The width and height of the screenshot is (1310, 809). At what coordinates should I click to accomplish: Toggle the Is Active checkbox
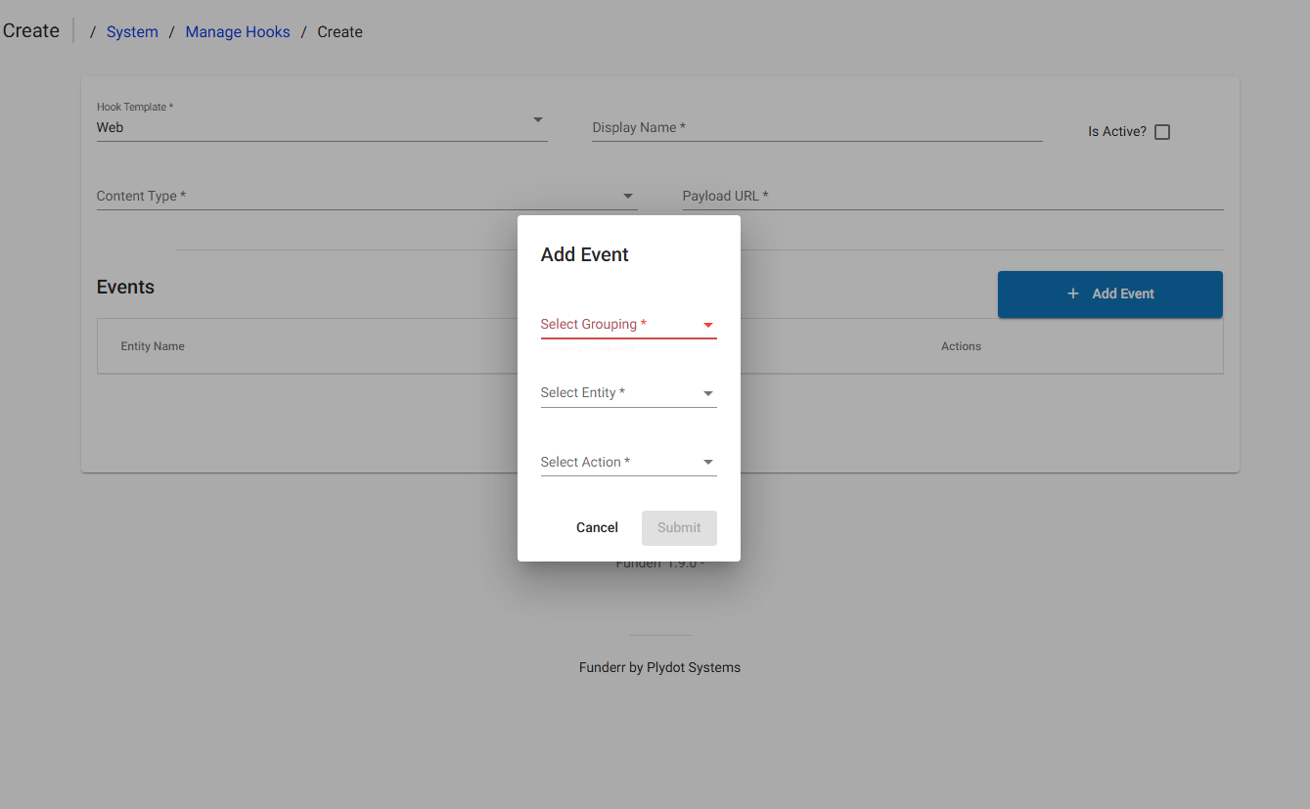click(x=1162, y=132)
